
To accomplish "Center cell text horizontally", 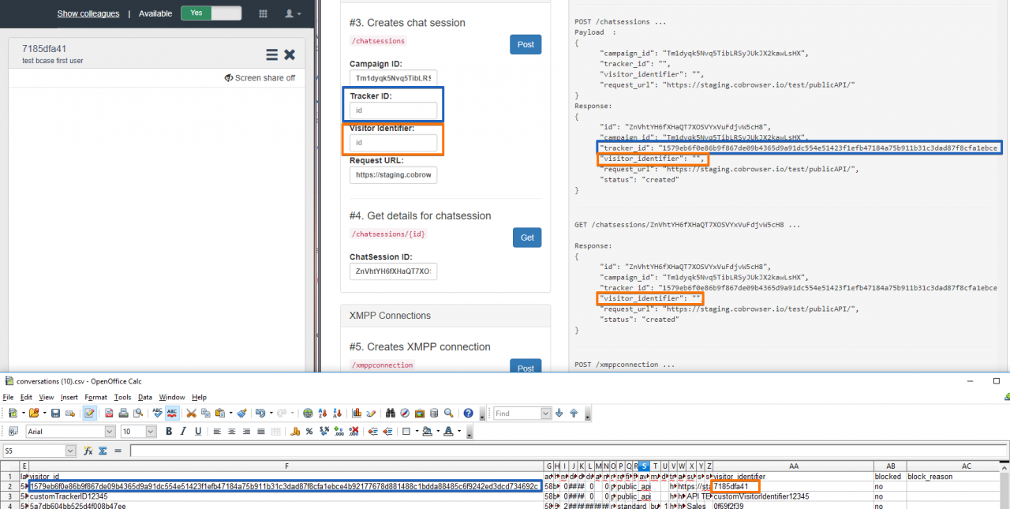I will coord(232,431).
